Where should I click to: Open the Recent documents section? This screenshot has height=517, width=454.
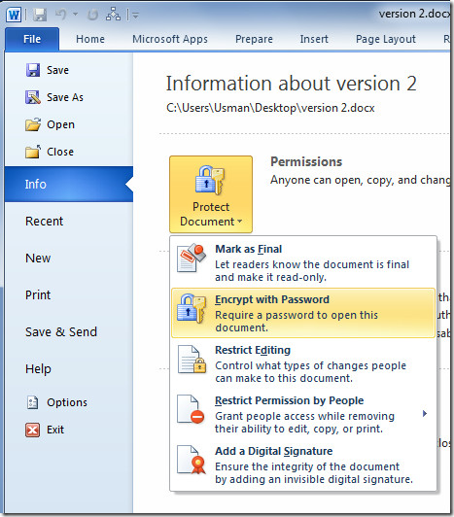pyautogui.click(x=44, y=221)
